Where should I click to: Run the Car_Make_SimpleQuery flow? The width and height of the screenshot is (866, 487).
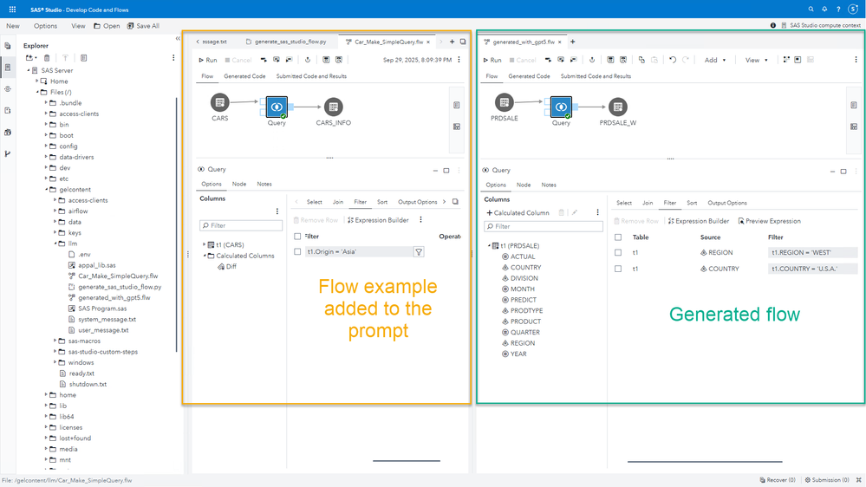coord(208,60)
